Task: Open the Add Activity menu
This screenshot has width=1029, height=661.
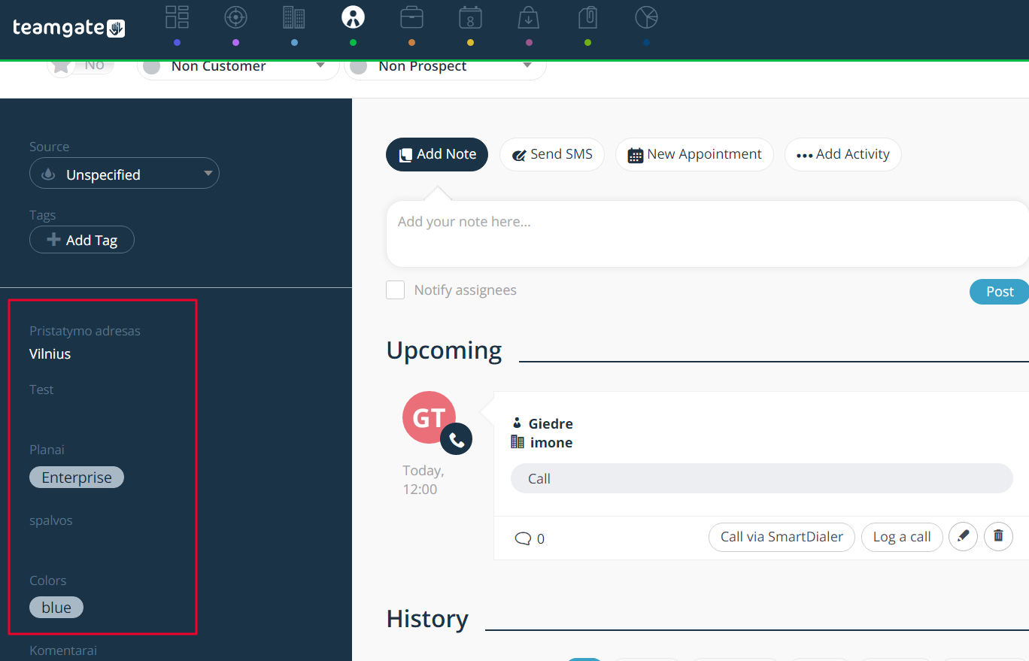Action: (843, 154)
